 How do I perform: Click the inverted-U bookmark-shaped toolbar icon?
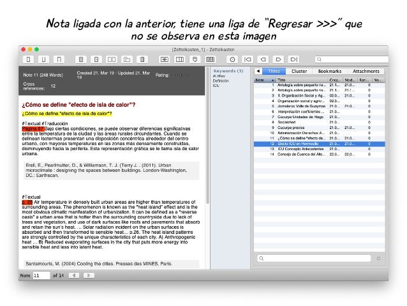click(x=59, y=59)
